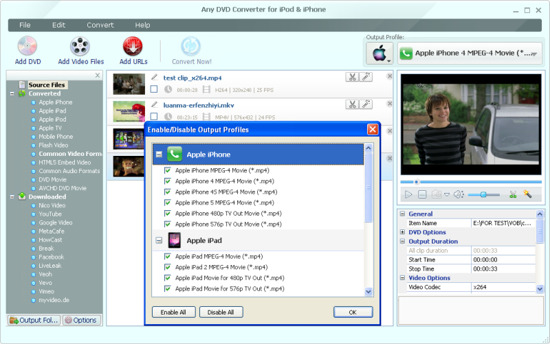Uncheck Apple iPad Movie for 480p TV Out
Screen dimensions: 550x344
click(x=167, y=278)
